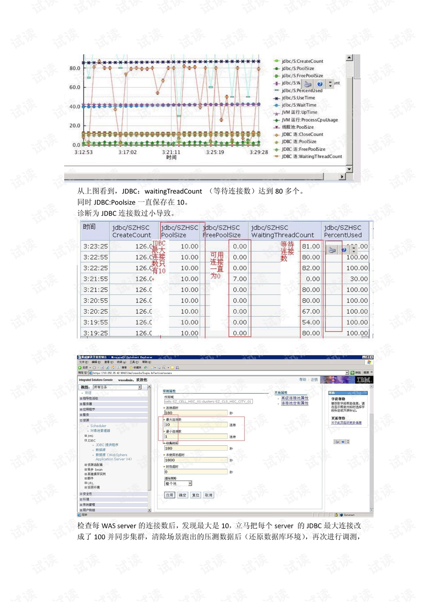Click the save icon on the console's floating toolbar
The width and height of the screenshot is (425, 602).
tap(337, 442)
